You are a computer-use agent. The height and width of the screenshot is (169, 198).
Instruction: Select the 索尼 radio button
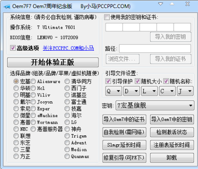pos(16,108)
